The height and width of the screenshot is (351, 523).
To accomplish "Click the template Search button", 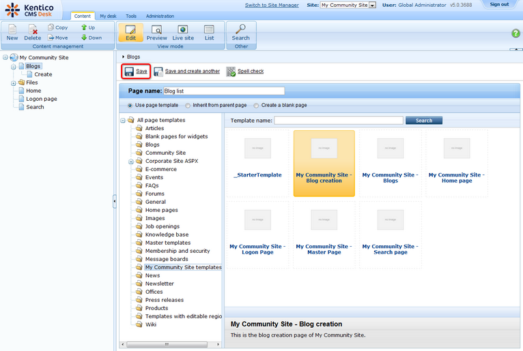I will coord(424,121).
